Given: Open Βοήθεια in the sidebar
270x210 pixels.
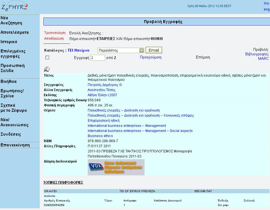Looking at the screenshot, I should (9, 81).
